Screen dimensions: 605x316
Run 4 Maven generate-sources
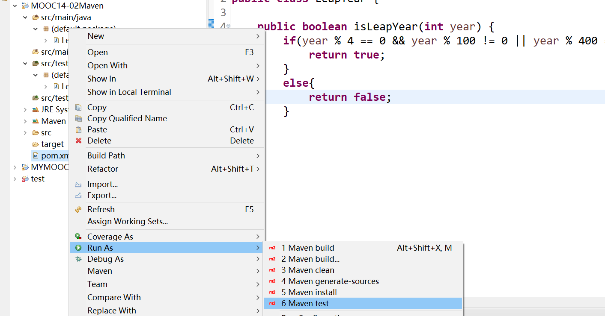(363, 281)
